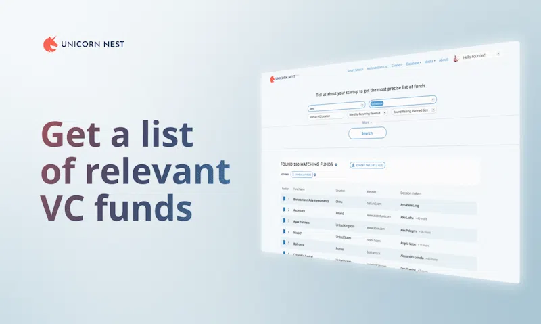
Task: Click help icon next to Save All Funds
Action: point(314,175)
